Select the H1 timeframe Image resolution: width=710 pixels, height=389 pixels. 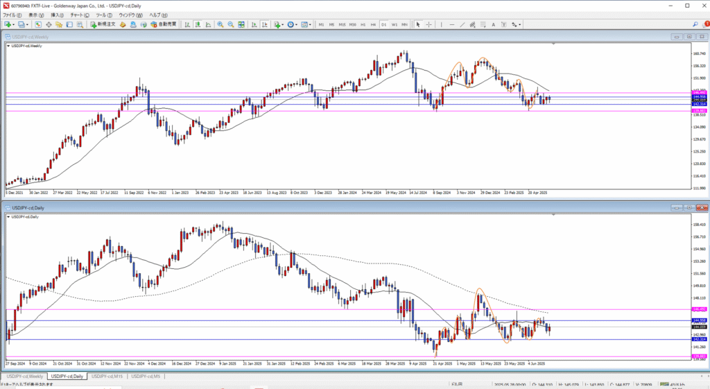click(x=363, y=24)
